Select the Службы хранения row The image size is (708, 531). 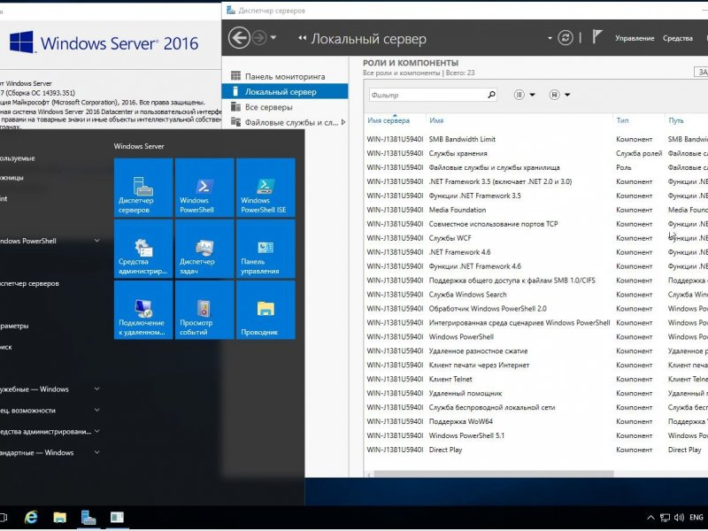tap(537, 153)
